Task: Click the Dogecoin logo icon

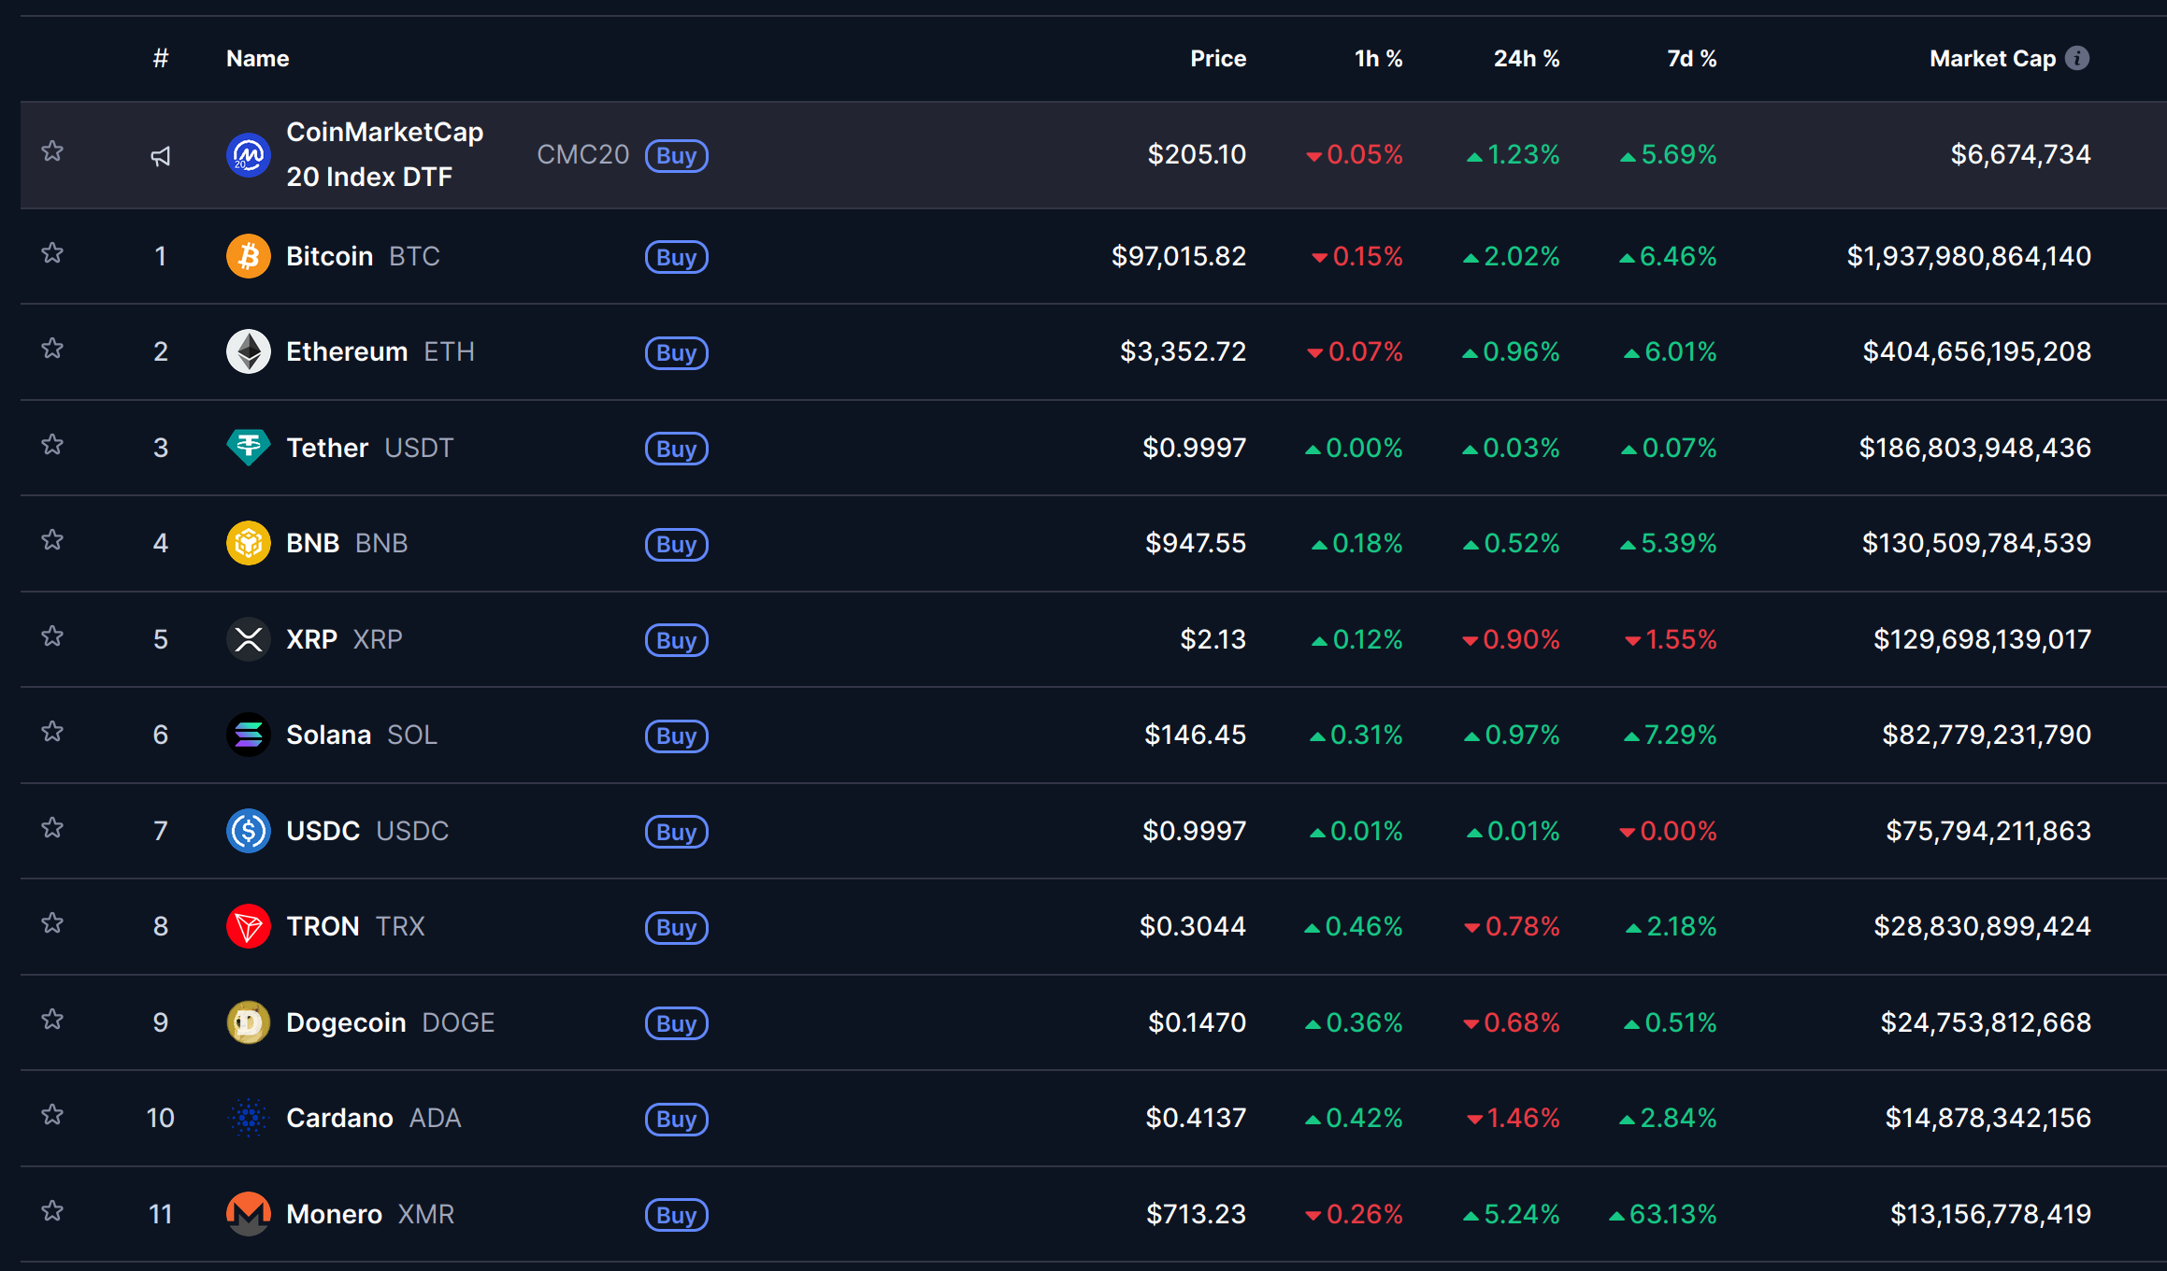Action: tap(248, 1022)
